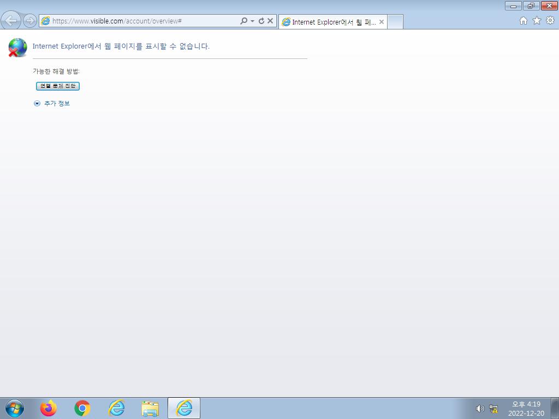Stop loading with the address bar X icon
Image resolution: width=559 pixels, height=419 pixels.
(270, 21)
